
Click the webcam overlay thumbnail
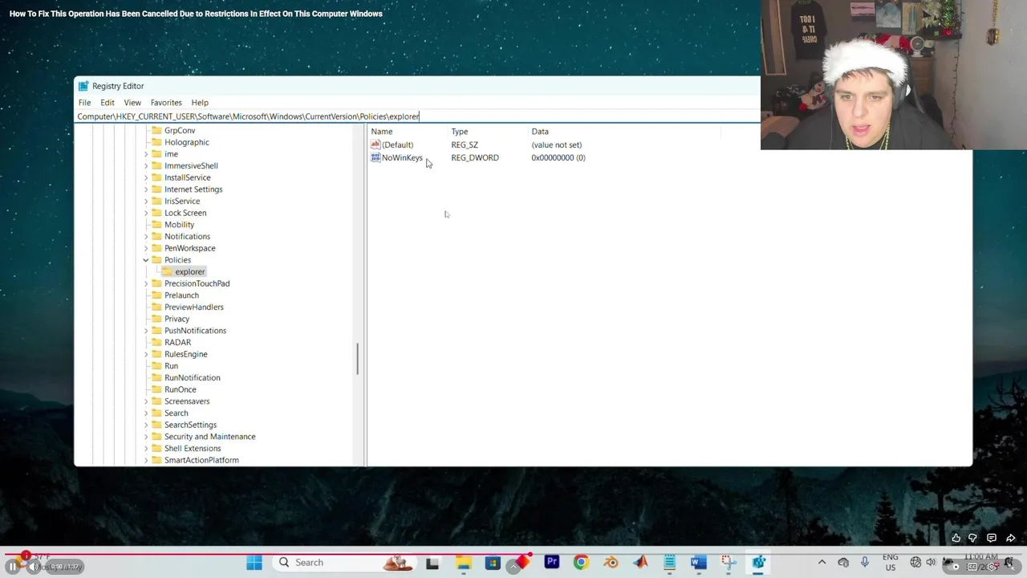894,75
